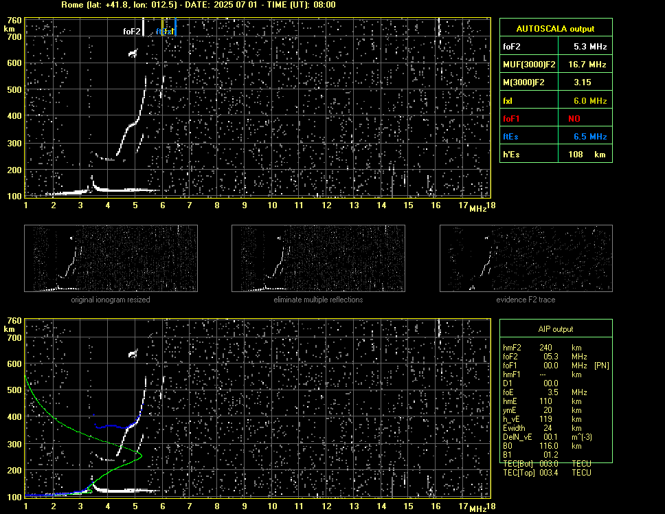
Task: Open the evidence F2 trace thumbnail
Action: tap(526, 258)
